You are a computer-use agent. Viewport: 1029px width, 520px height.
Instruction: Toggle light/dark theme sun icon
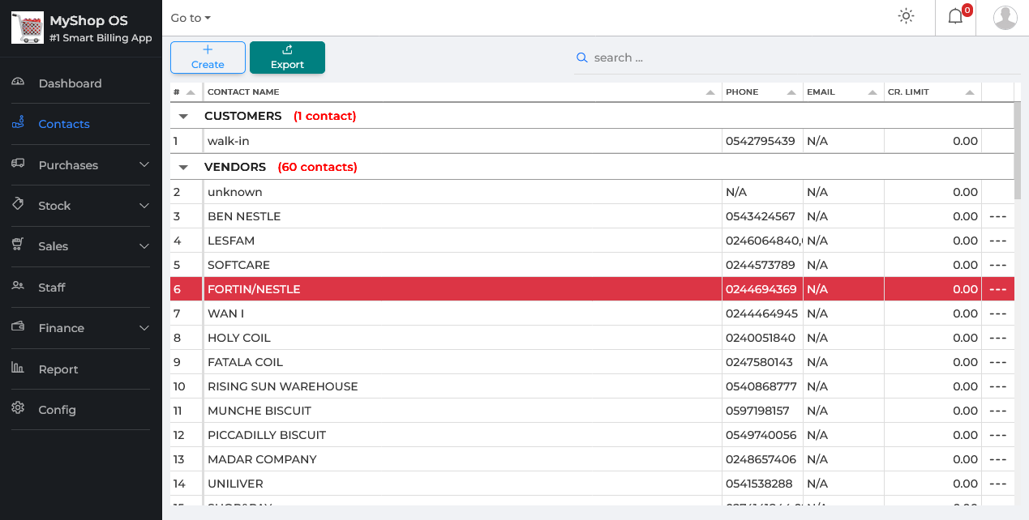[x=906, y=16]
